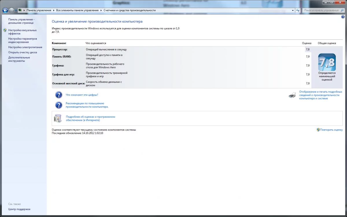This screenshot has width=347, height=217.
Task: Click shield icon beside 'Настройка визуальных эффектов'
Action: point(5,30)
